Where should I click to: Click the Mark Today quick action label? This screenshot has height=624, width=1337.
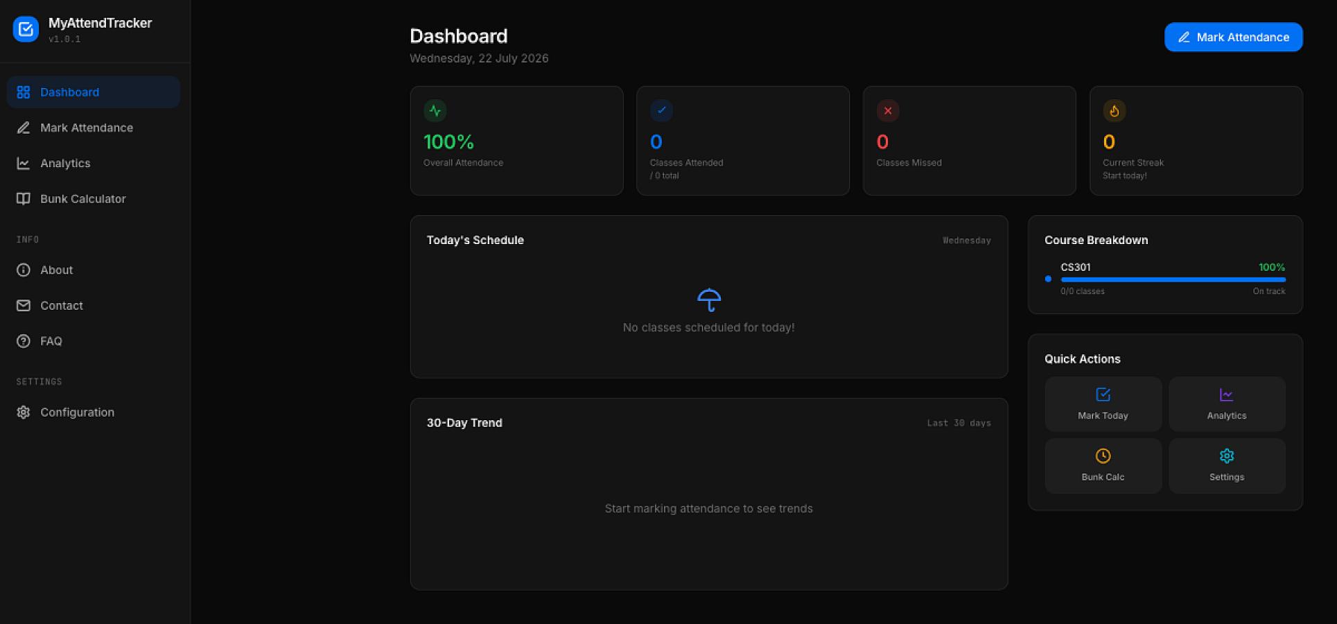pos(1103,416)
